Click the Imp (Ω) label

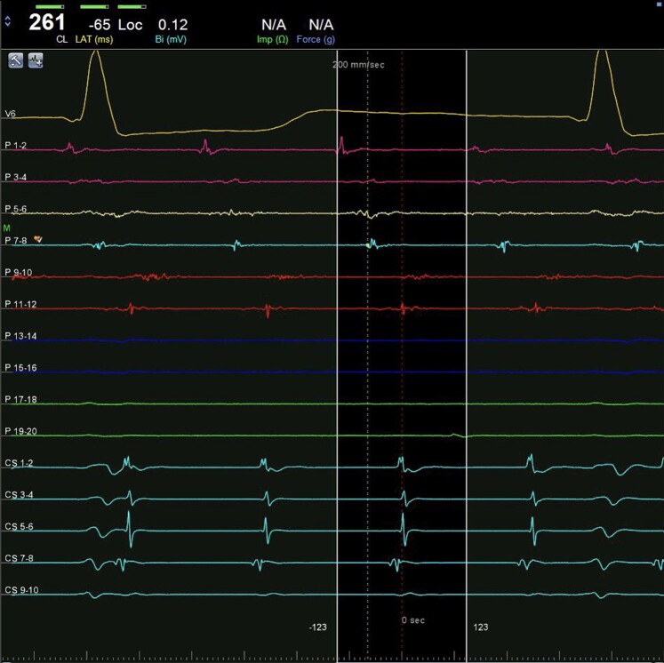[272, 40]
